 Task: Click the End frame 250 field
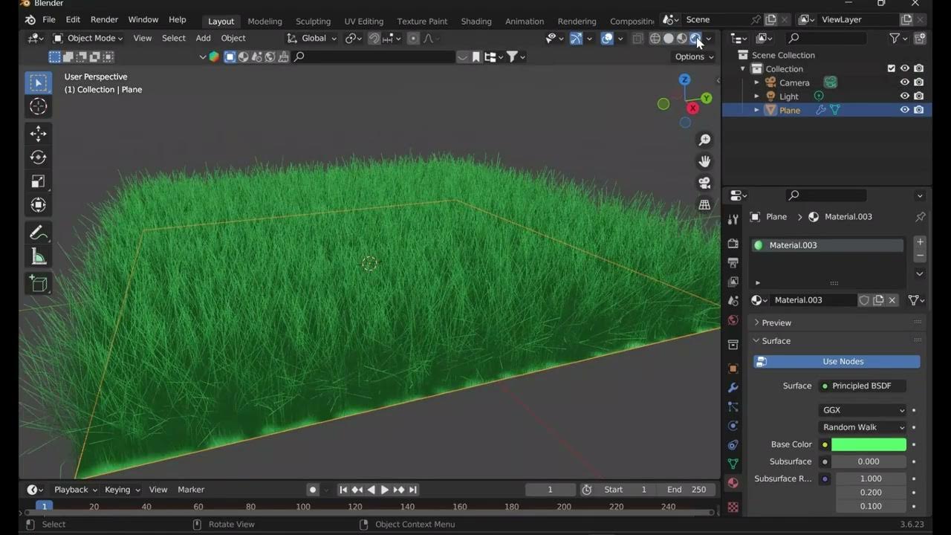(686, 490)
